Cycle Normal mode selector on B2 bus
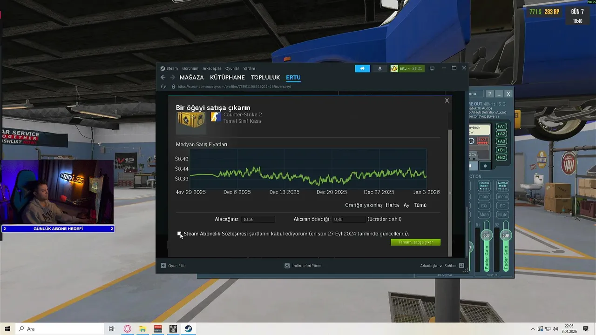The image size is (596, 335). [502, 185]
